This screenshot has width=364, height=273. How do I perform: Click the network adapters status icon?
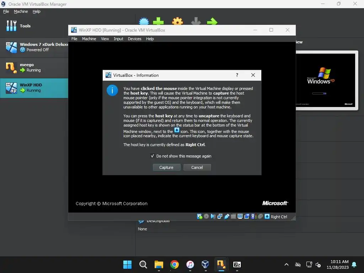pos(220,216)
